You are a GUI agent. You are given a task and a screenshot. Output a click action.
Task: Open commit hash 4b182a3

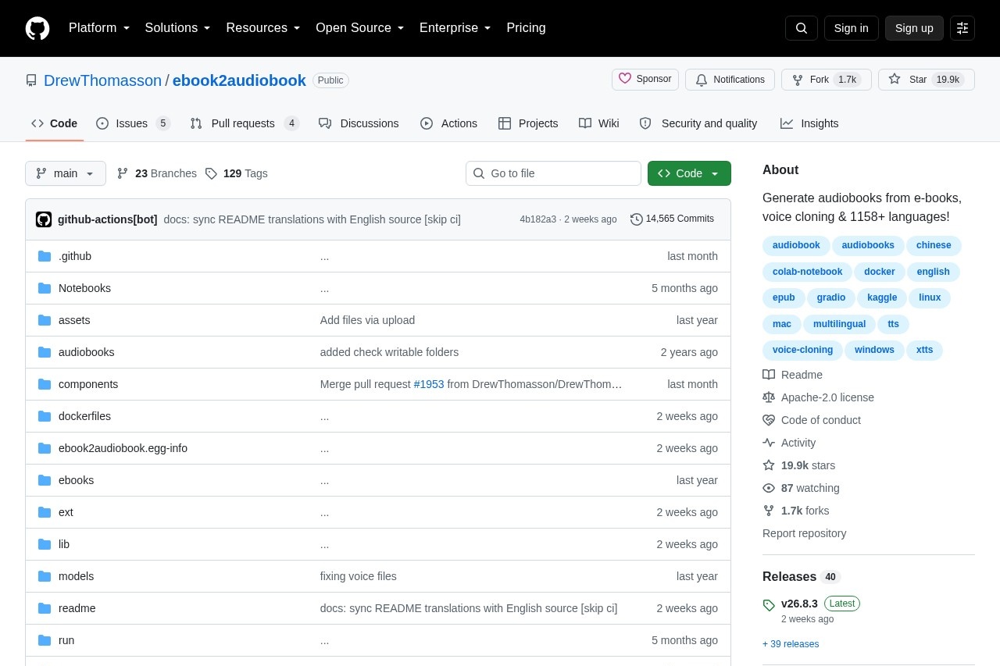coord(538,219)
